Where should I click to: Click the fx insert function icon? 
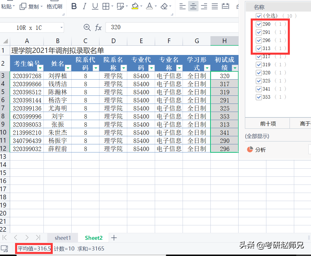99,27
